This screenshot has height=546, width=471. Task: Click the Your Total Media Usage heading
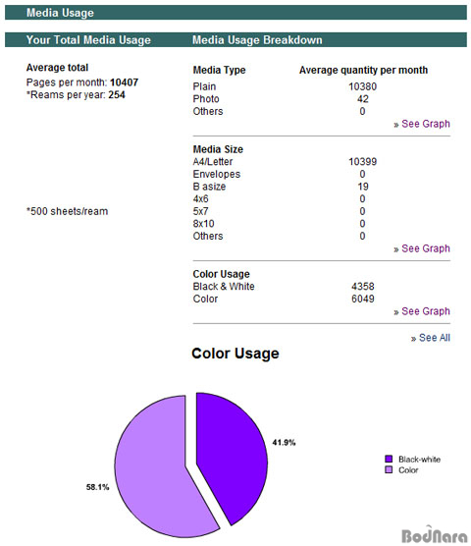pos(88,40)
